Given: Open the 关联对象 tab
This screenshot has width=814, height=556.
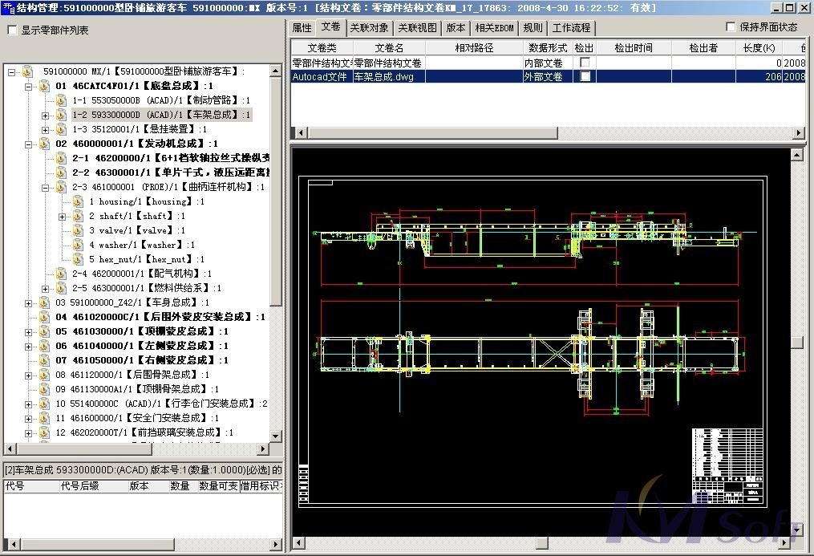Looking at the screenshot, I should [x=369, y=28].
